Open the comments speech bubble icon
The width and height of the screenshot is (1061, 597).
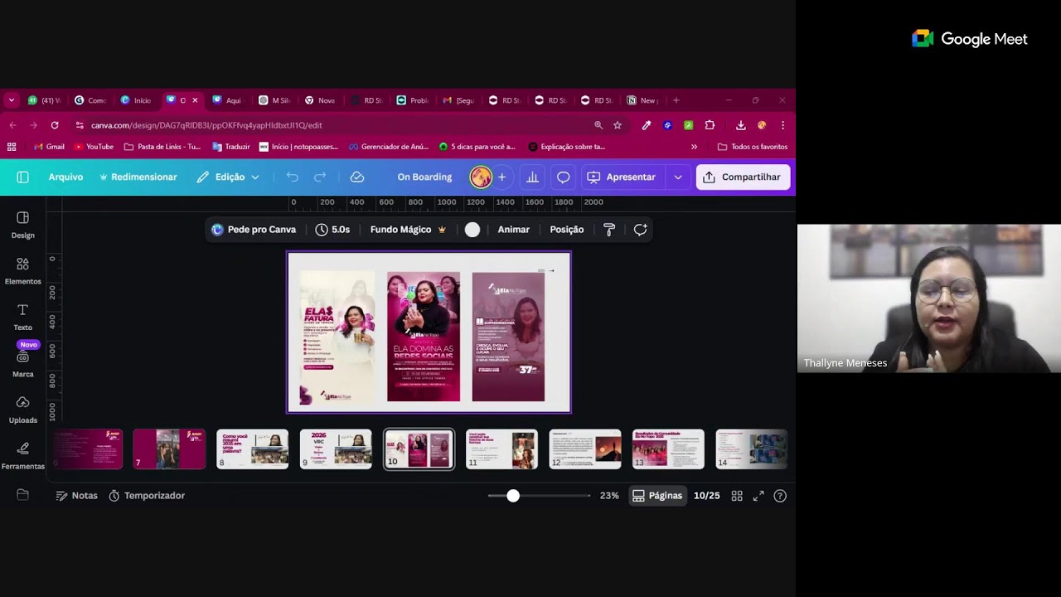click(563, 177)
